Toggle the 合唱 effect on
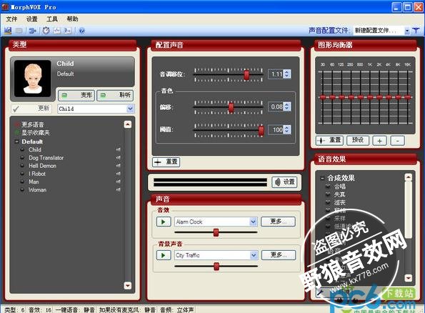The height and width of the screenshot is (313, 425). (328, 187)
